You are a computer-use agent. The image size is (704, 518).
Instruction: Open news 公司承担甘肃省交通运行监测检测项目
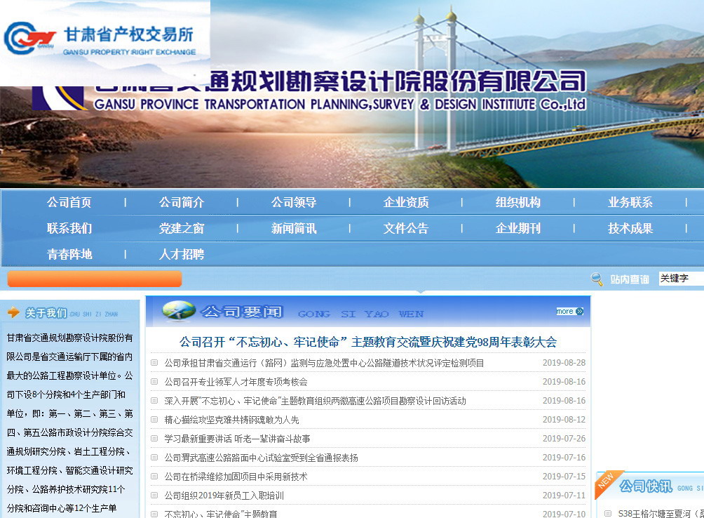pyautogui.click(x=324, y=363)
